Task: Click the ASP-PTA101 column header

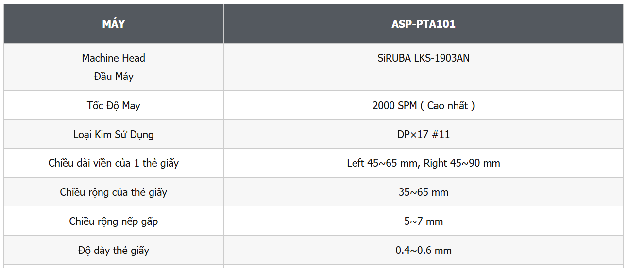Action: click(424, 24)
